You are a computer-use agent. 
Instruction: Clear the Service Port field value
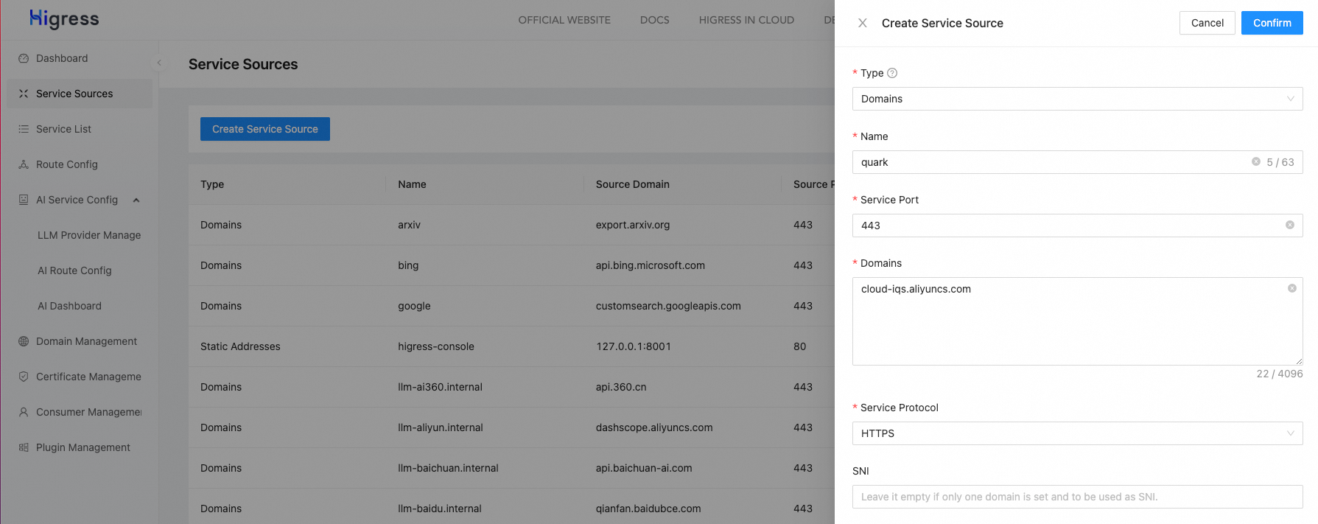point(1290,226)
